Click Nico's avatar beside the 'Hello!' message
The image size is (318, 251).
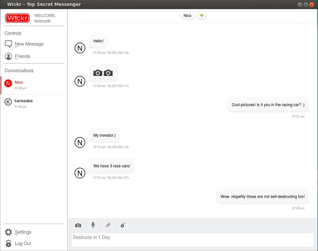[x=80, y=48]
